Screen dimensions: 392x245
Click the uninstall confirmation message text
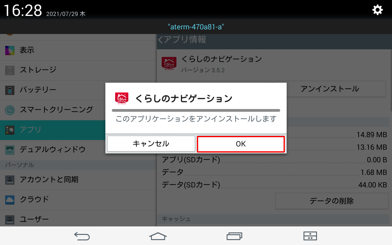pos(196,119)
